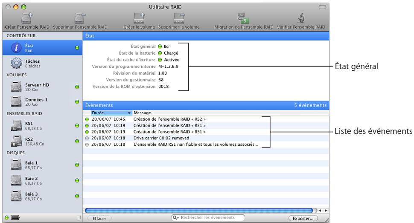
Task: Click green zoom window button
Action: click(x=23, y=7)
